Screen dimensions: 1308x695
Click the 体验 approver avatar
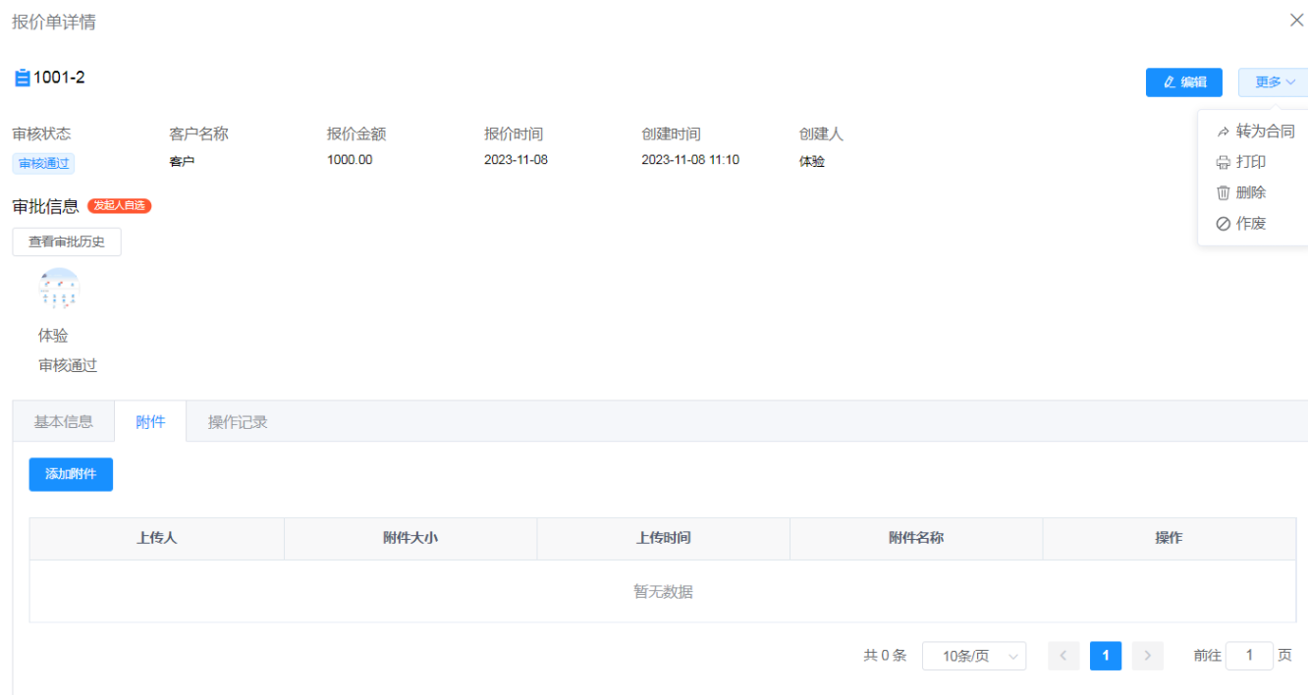(x=57, y=290)
